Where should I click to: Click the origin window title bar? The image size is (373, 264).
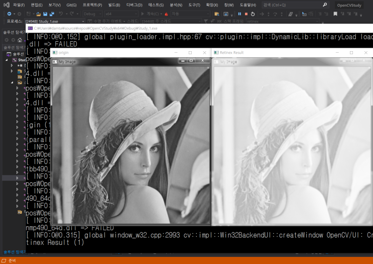tap(131, 53)
